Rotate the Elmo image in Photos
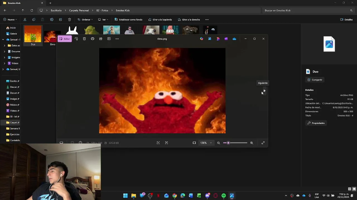 (x=76, y=39)
